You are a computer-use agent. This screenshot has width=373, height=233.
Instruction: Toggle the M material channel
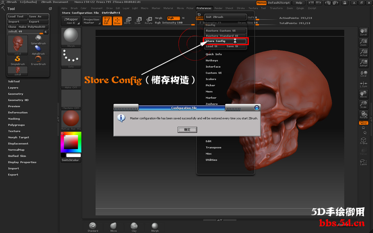click(x=183, y=18)
